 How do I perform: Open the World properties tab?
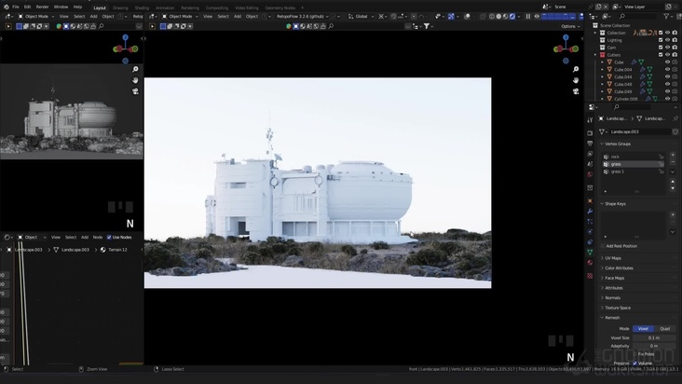point(590,175)
